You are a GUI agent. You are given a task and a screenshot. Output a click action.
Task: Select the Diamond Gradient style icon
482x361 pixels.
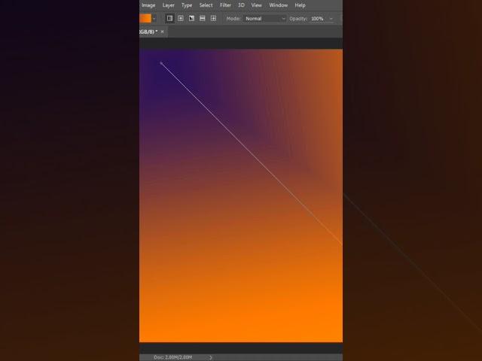[x=213, y=18]
